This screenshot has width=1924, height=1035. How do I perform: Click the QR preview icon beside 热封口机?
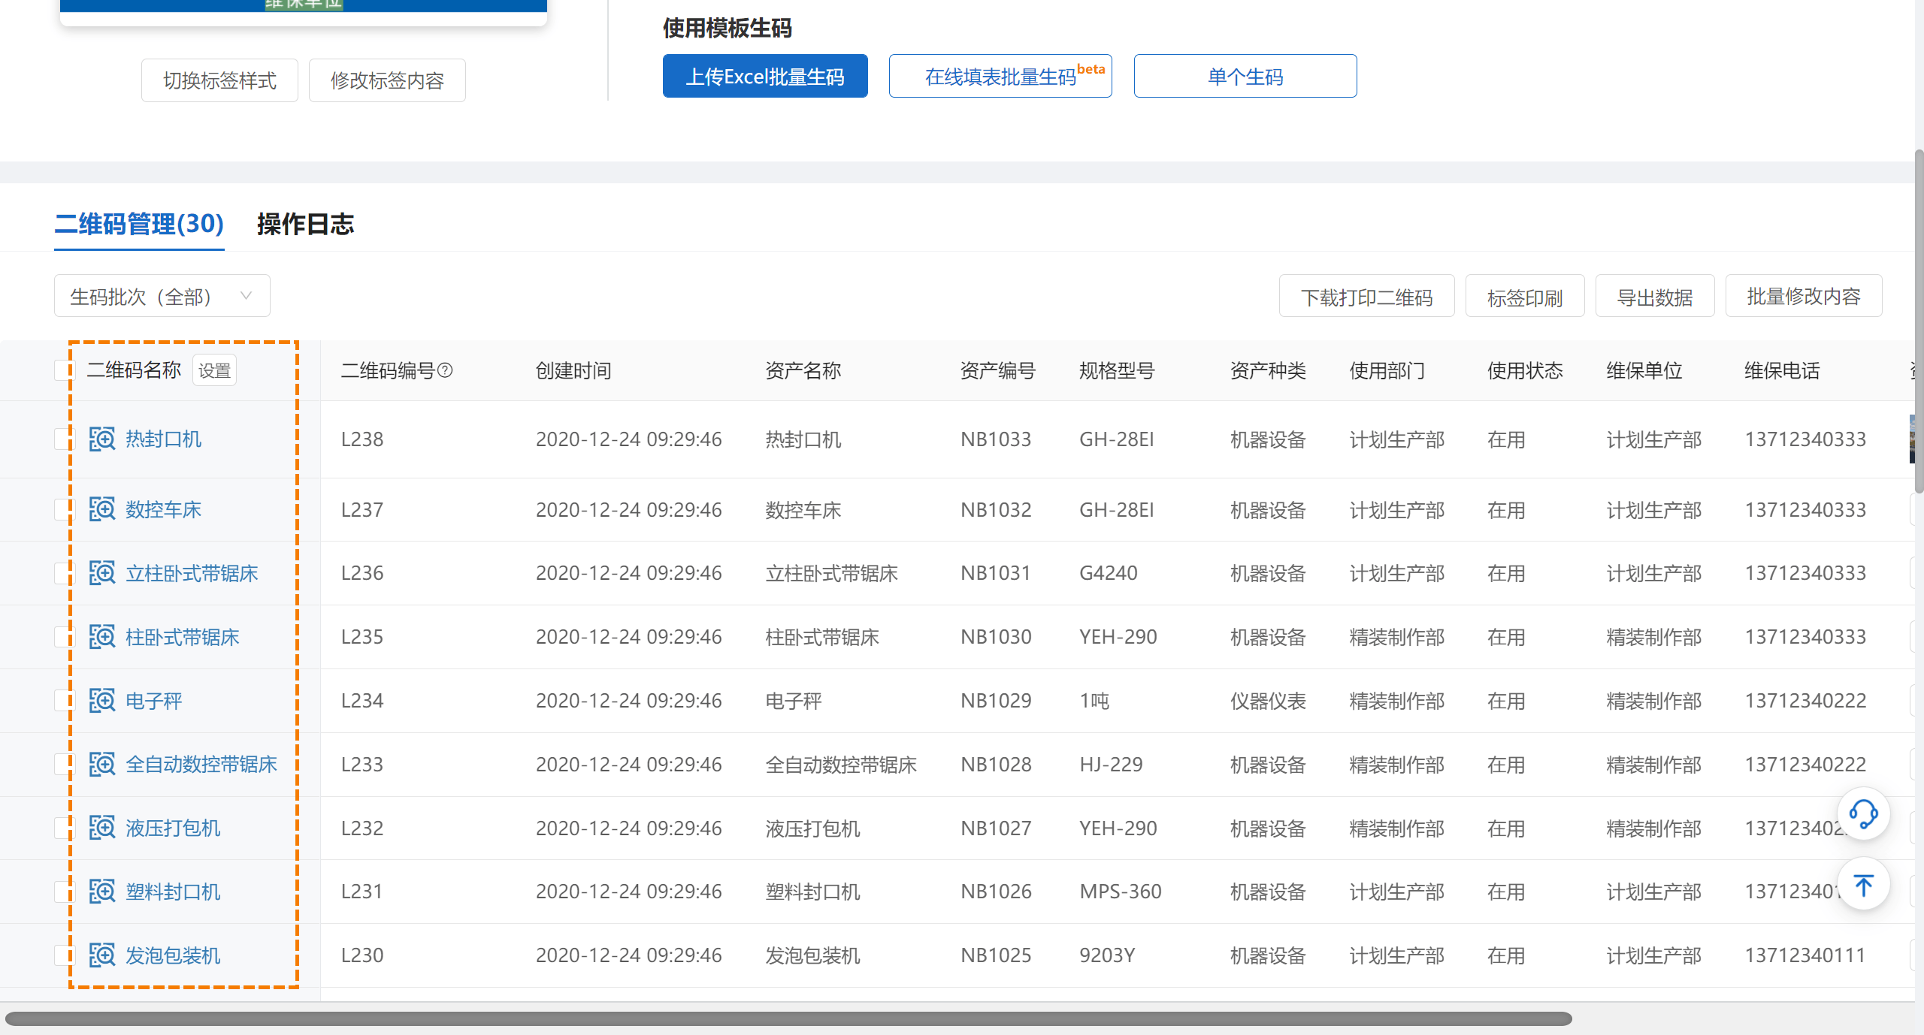pyautogui.click(x=101, y=439)
